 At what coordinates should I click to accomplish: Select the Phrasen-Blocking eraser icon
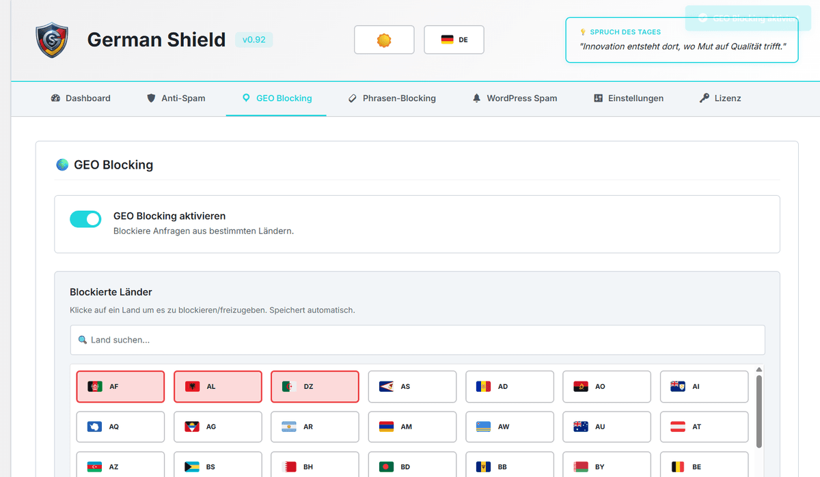coord(353,98)
